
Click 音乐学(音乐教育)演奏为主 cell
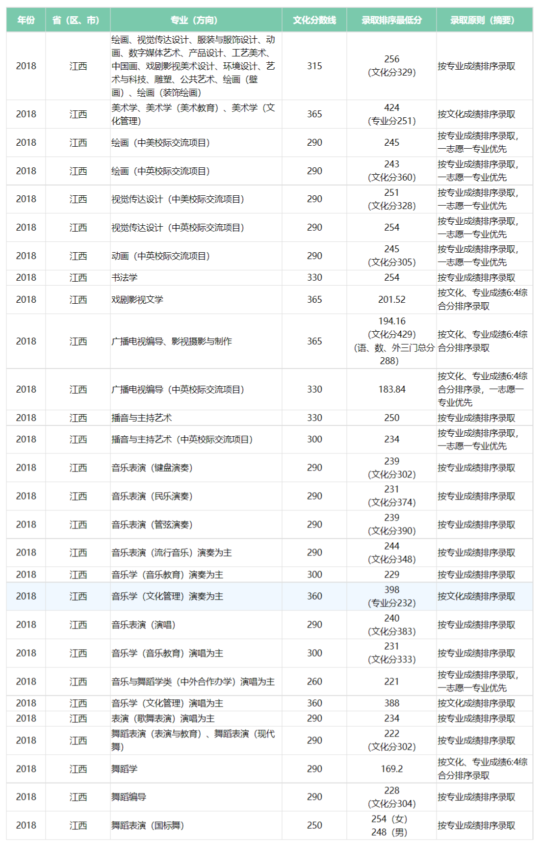196,575
